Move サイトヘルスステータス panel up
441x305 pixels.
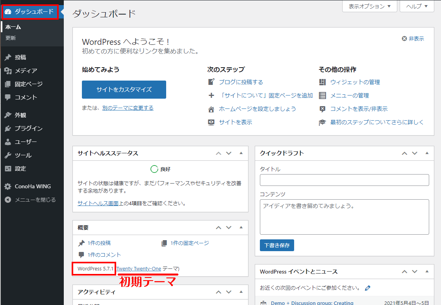(x=219, y=153)
